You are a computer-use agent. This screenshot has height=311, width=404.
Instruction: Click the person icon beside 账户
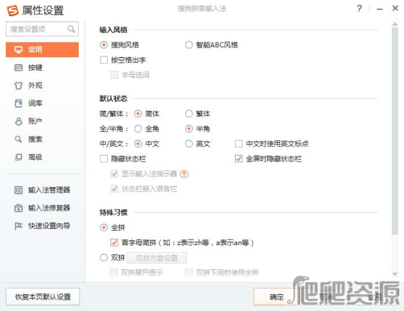(18, 121)
